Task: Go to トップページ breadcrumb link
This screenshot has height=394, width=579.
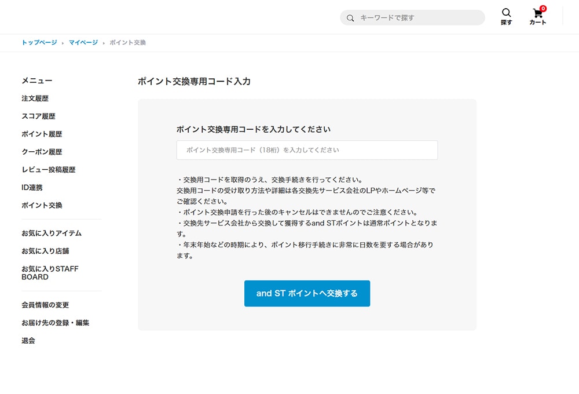Action: [x=39, y=43]
